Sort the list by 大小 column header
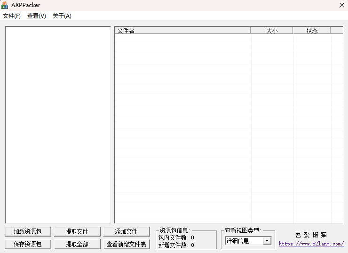The image size is (348, 253). (x=272, y=31)
